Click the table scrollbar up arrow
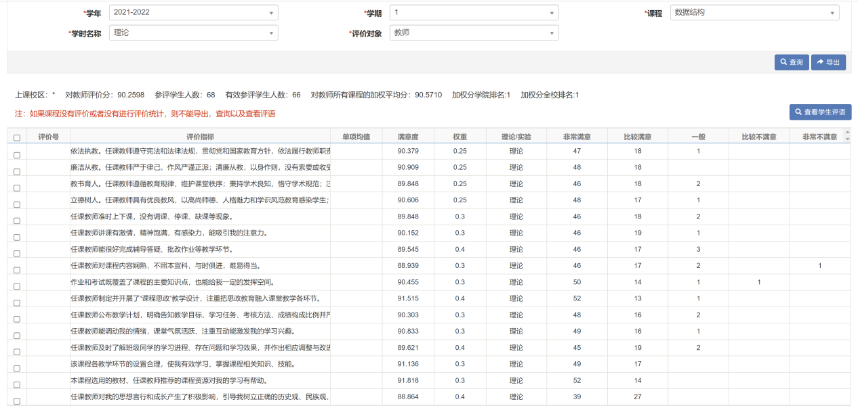 847,133
